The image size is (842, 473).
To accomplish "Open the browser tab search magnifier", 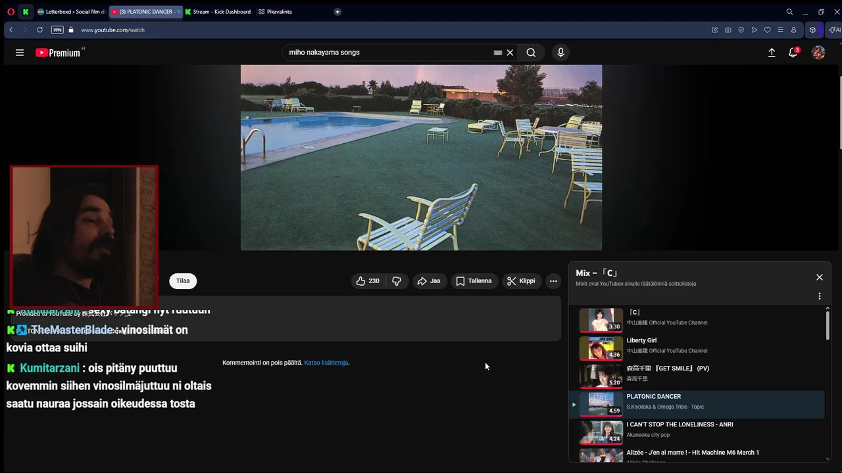I will click(789, 12).
